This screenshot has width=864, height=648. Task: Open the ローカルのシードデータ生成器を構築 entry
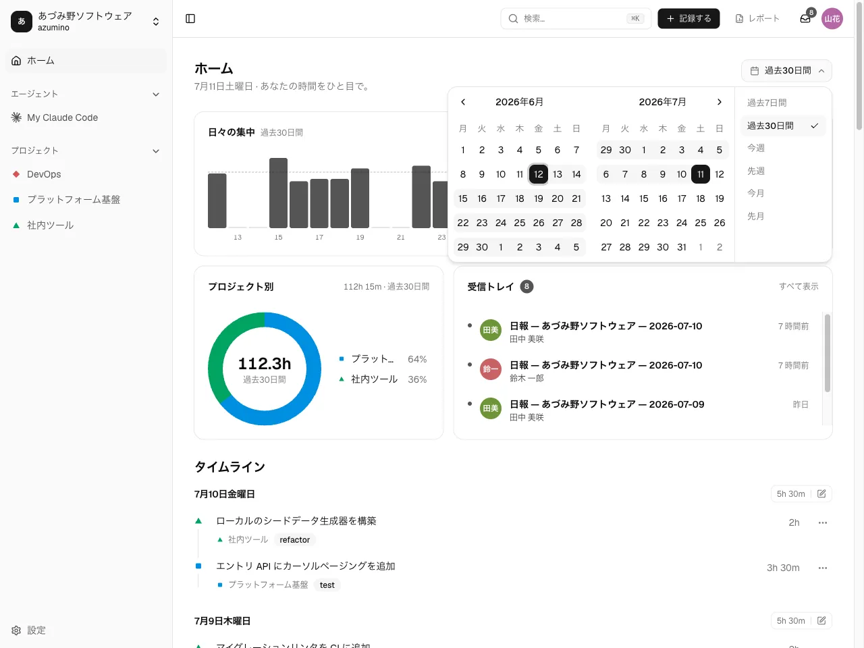pyautogui.click(x=296, y=521)
